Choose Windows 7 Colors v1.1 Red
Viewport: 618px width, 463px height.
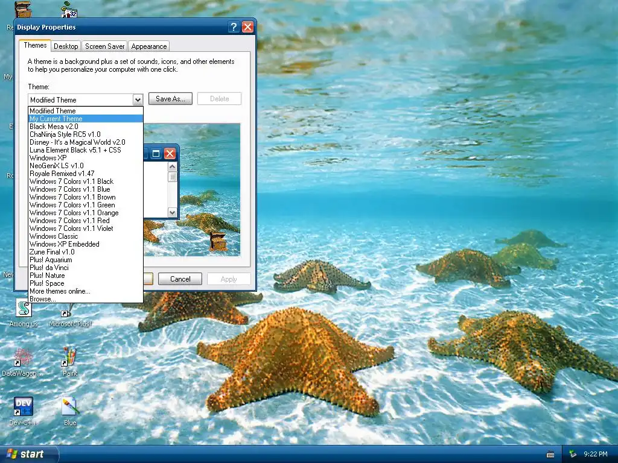pos(86,221)
